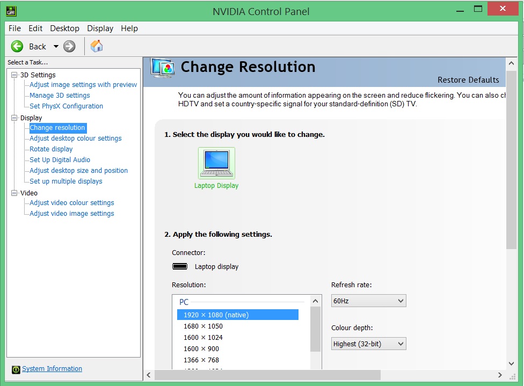This screenshot has height=386, width=524.
Task: Open the Edit menu
Action: coord(35,28)
